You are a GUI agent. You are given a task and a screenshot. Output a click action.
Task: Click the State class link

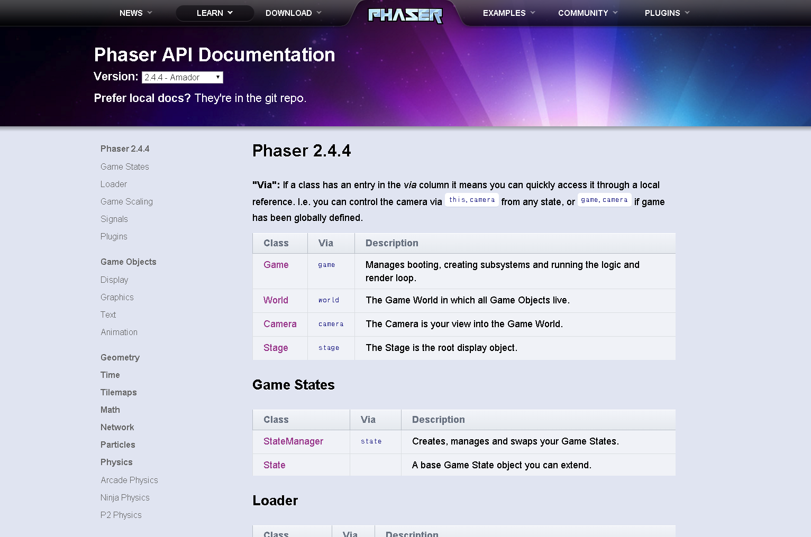tap(274, 465)
